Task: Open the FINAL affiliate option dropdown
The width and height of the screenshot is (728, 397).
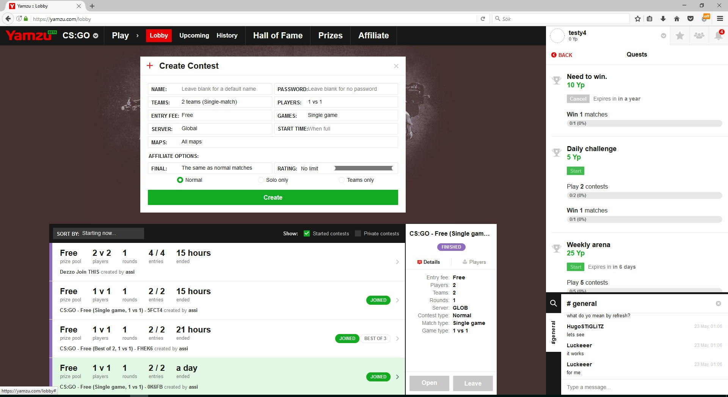Action: pos(210,168)
